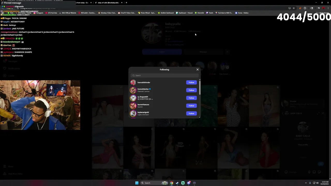The image size is (331, 186).
Task: Open the KickBot Dashboard bookmark
Action: (x=166, y=13)
